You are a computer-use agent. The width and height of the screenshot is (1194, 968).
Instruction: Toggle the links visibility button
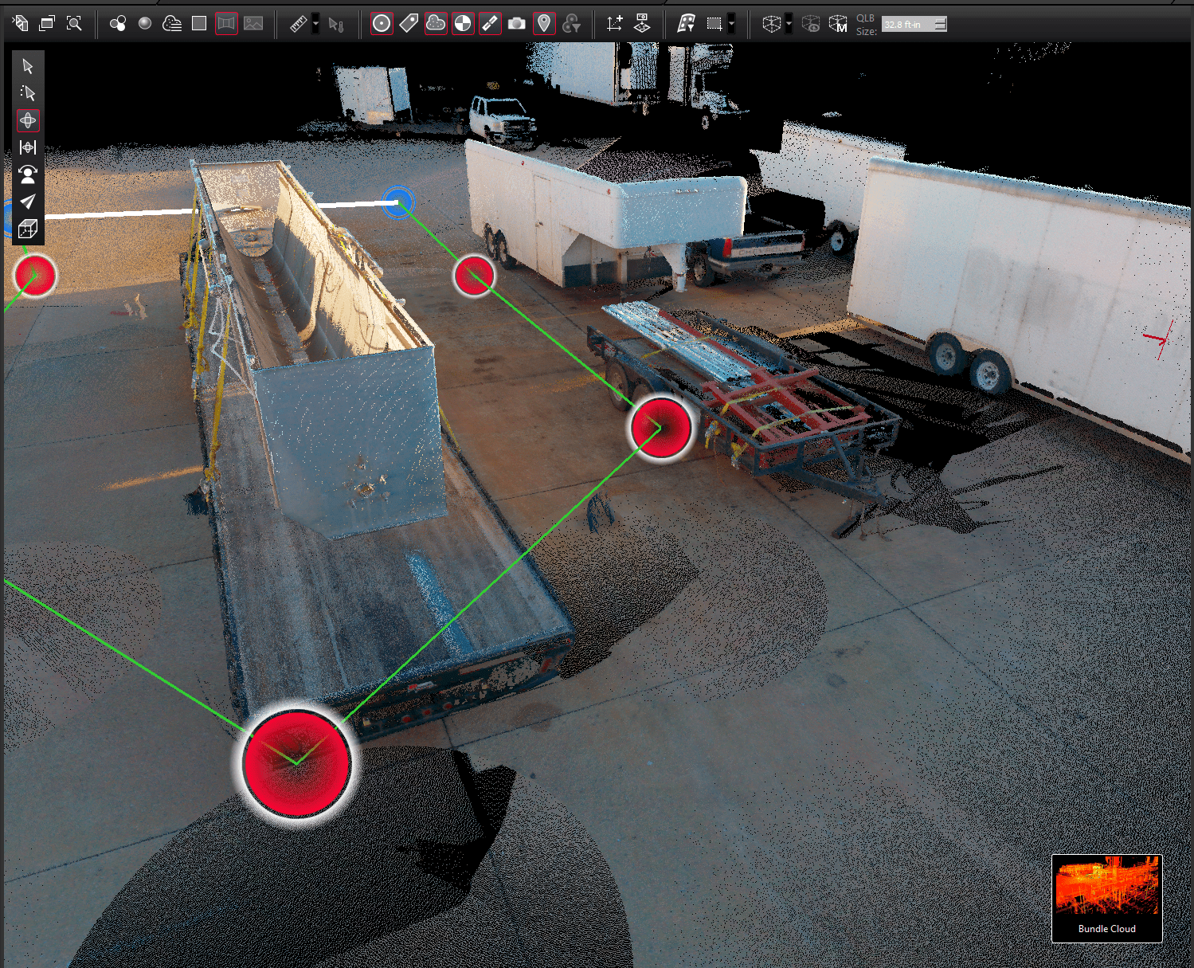(490, 24)
